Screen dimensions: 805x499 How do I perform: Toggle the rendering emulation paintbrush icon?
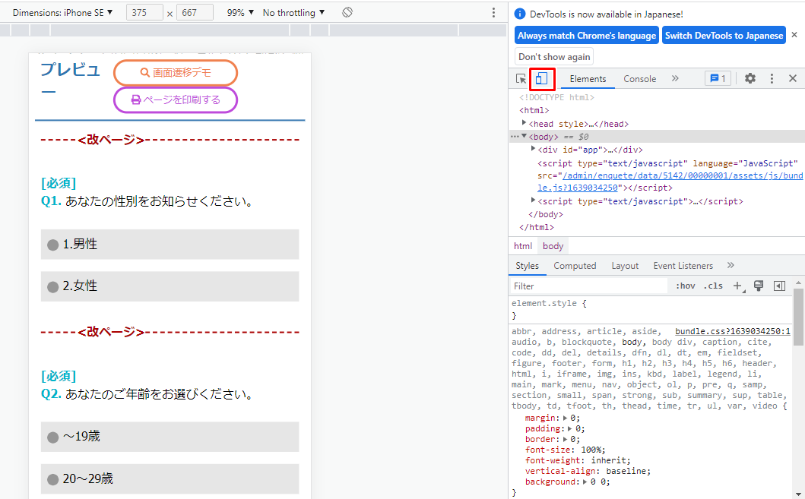tap(759, 286)
